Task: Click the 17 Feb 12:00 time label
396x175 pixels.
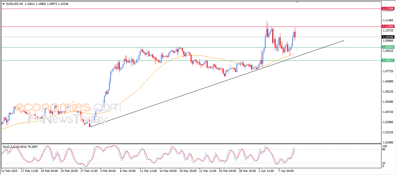Action: [30, 171]
